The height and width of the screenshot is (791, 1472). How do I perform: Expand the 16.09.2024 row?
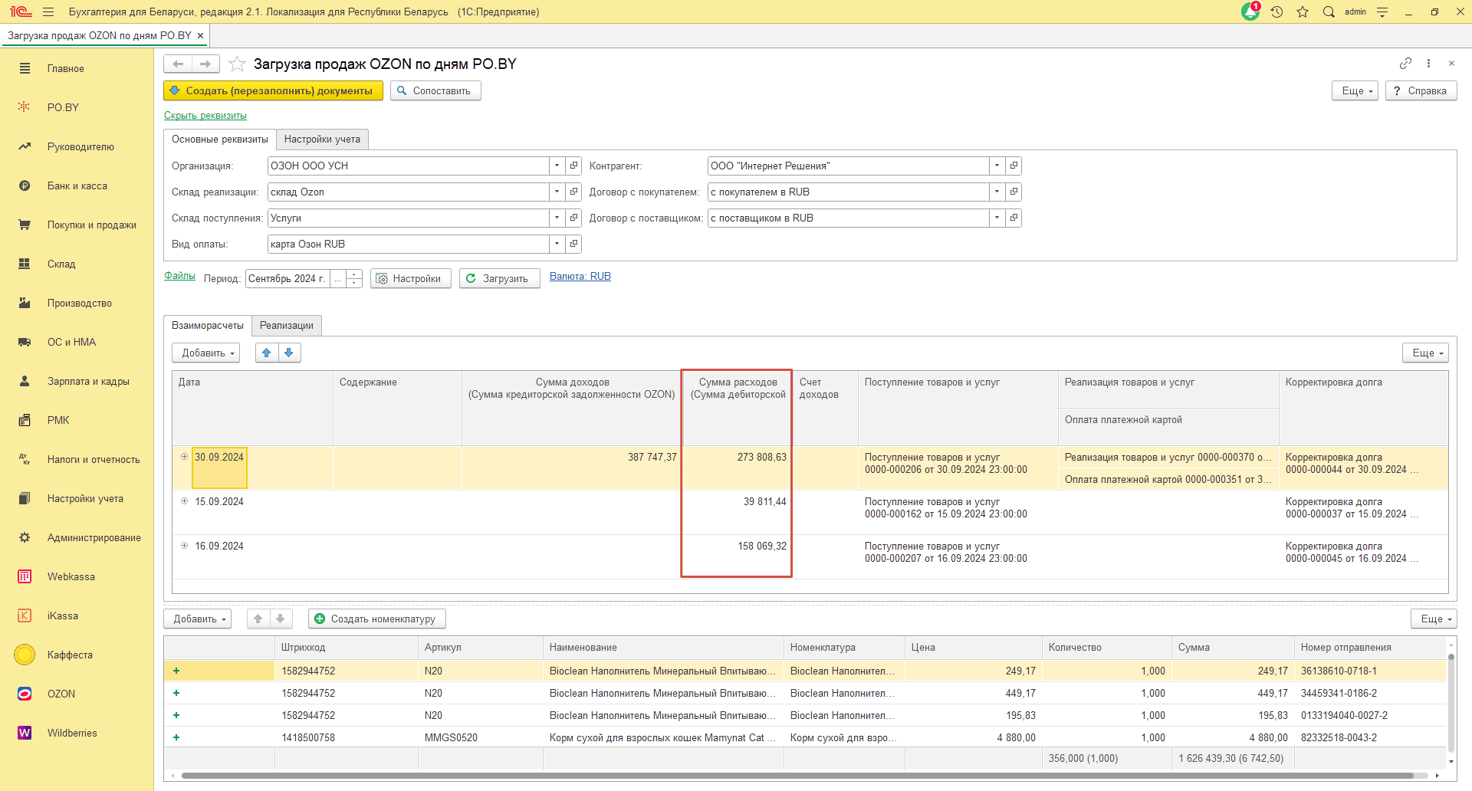(184, 545)
